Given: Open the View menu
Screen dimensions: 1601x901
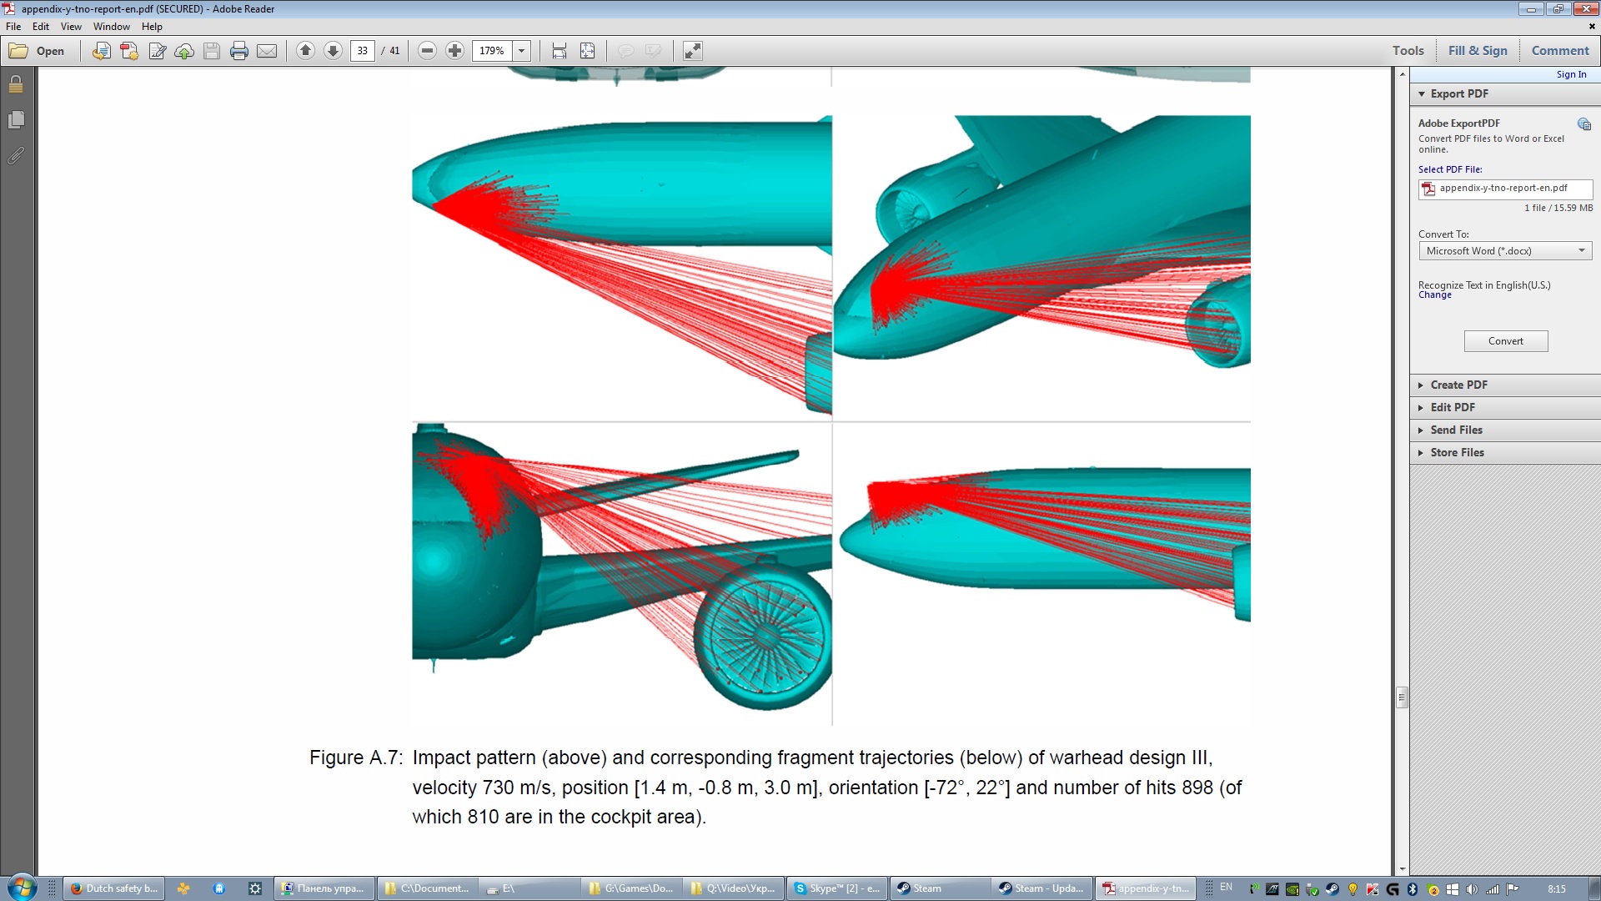Looking at the screenshot, I should tap(71, 27).
